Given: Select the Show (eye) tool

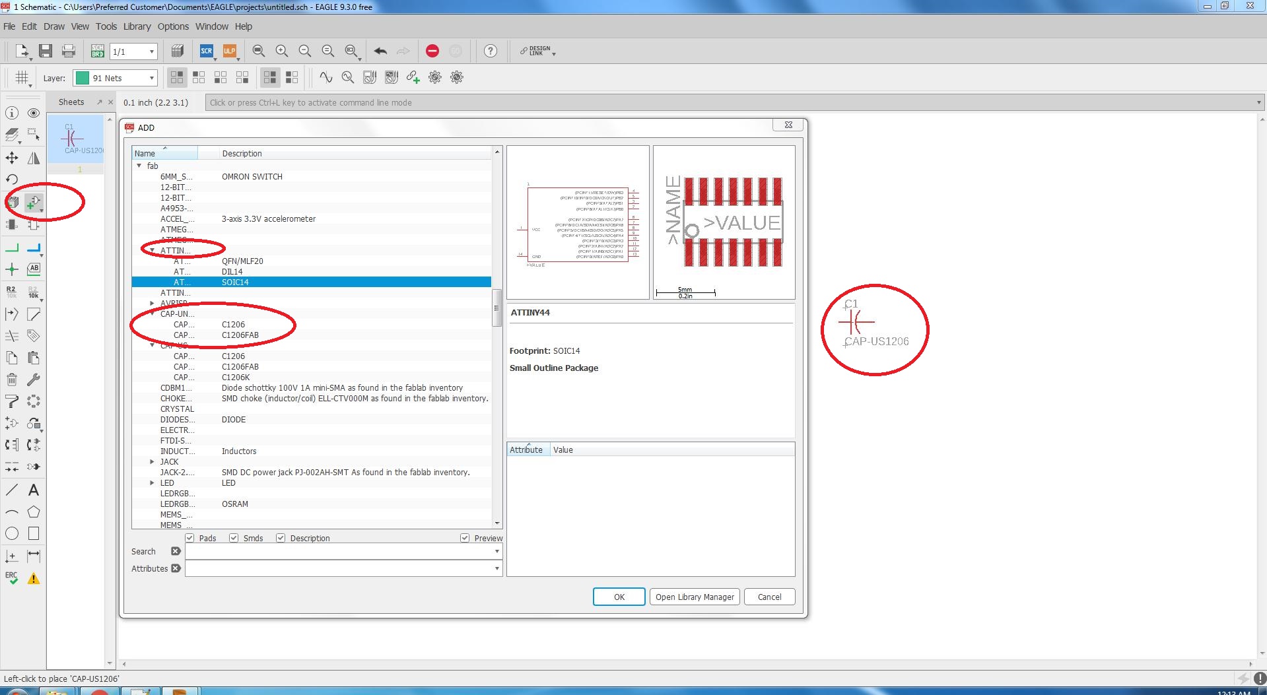Looking at the screenshot, I should click(34, 114).
